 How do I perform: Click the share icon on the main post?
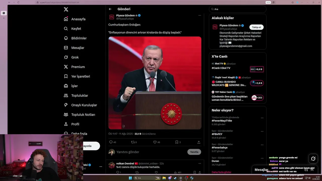(199, 142)
